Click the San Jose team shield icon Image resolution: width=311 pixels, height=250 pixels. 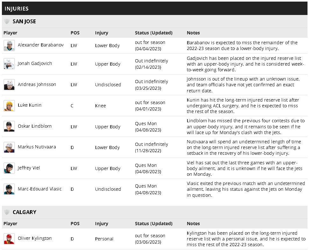coord(7,21)
